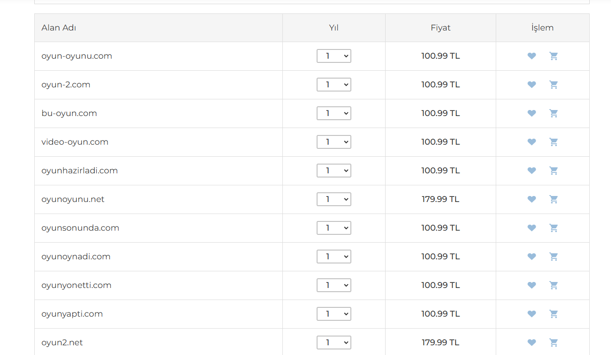Add oyunyonetti.com to the cart
The height and width of the screenshot is (355, 611).
(x=554, y=285)
